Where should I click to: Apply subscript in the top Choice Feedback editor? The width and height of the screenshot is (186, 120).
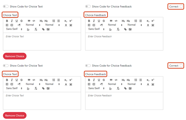point(148,21)
